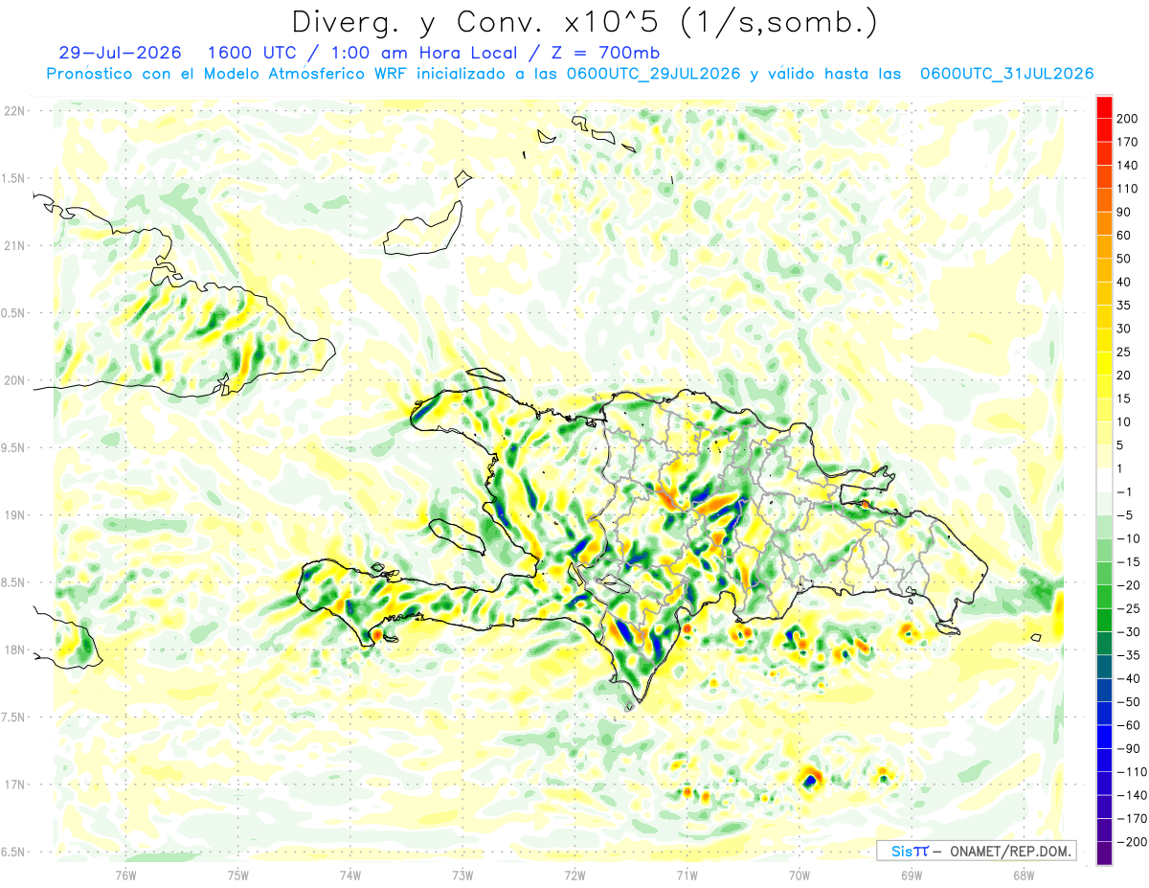Screen dimensions: 1149x888
Task: Click the '18N' latitude label
Action: 13,649
